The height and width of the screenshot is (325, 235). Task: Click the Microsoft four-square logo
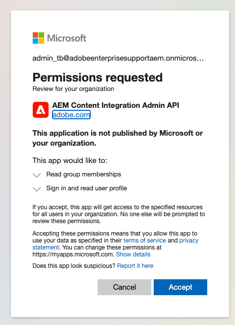[38, 38]
